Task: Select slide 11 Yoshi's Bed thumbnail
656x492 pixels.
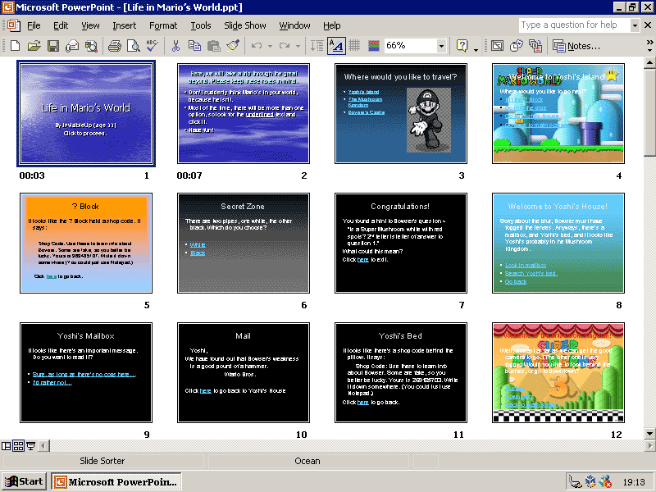Action: [401, 373]
